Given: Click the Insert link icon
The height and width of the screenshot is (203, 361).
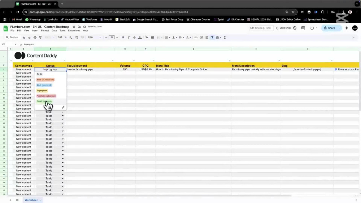Looking at the screenshot, I should [196, 37].
